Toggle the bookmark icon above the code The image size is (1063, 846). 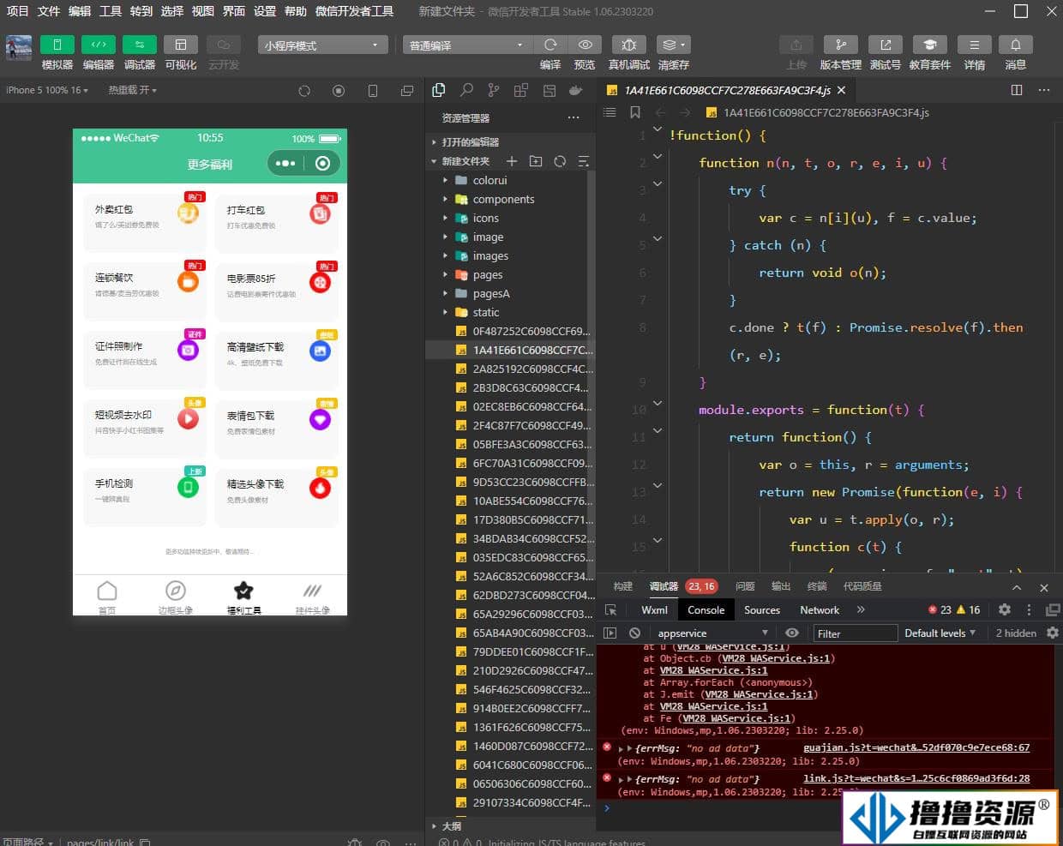(635, 112)
